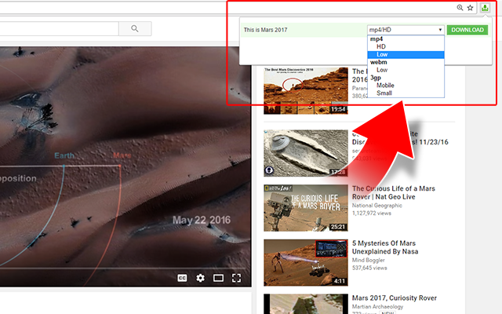Open the Mars 2017, Curiosity Rover thumbnail

(x=306, y=304)
